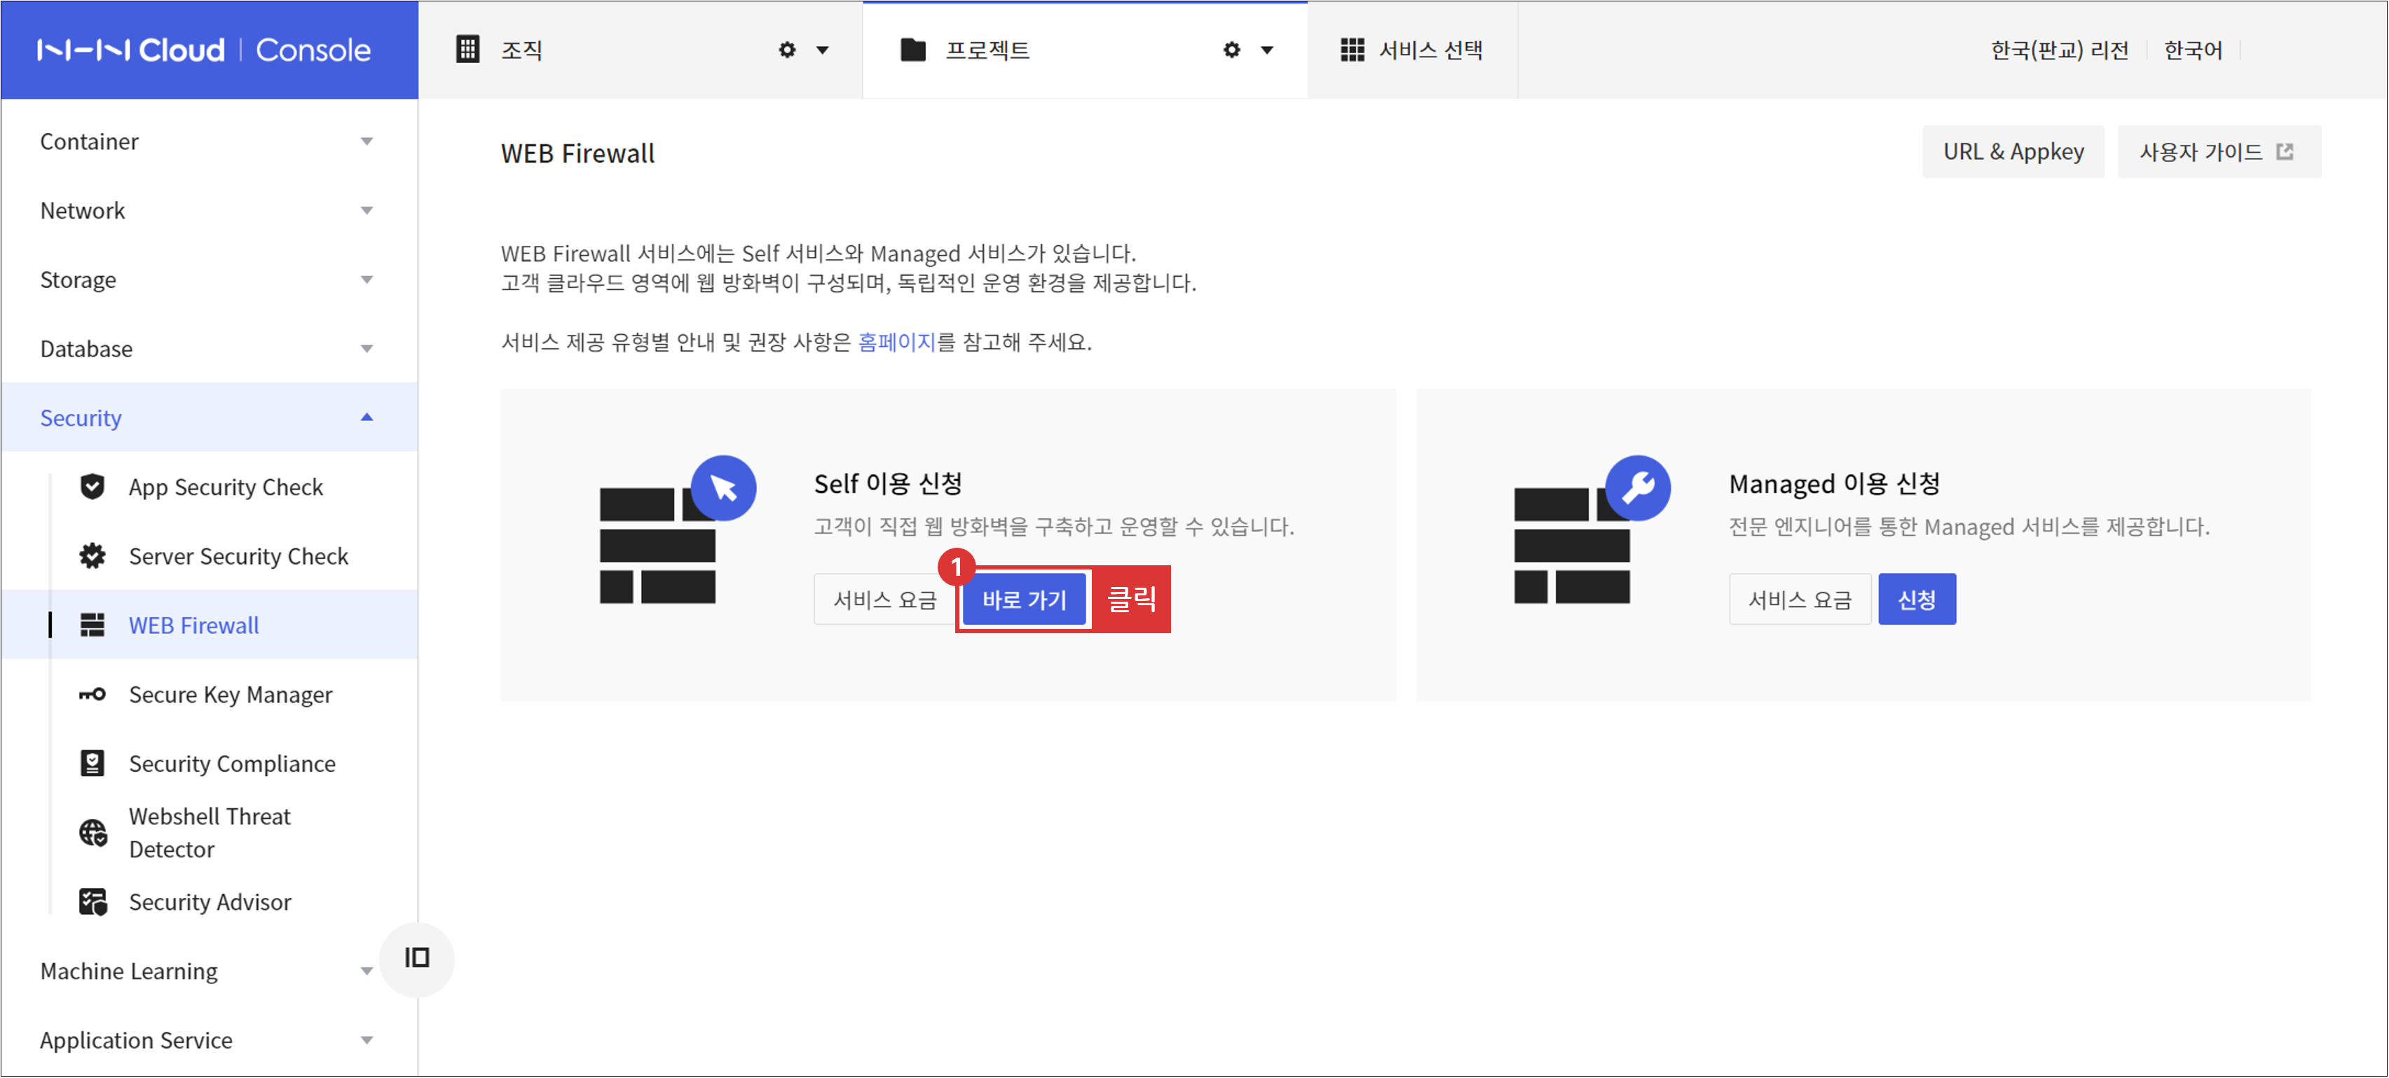Expand the Container sidebar section

pyautogui.click(x=367, y=141)
